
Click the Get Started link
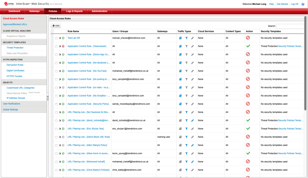(x=282, y=4)
